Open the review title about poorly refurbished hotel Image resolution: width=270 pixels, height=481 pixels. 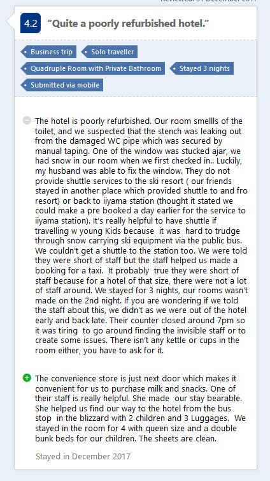(129, 24)
